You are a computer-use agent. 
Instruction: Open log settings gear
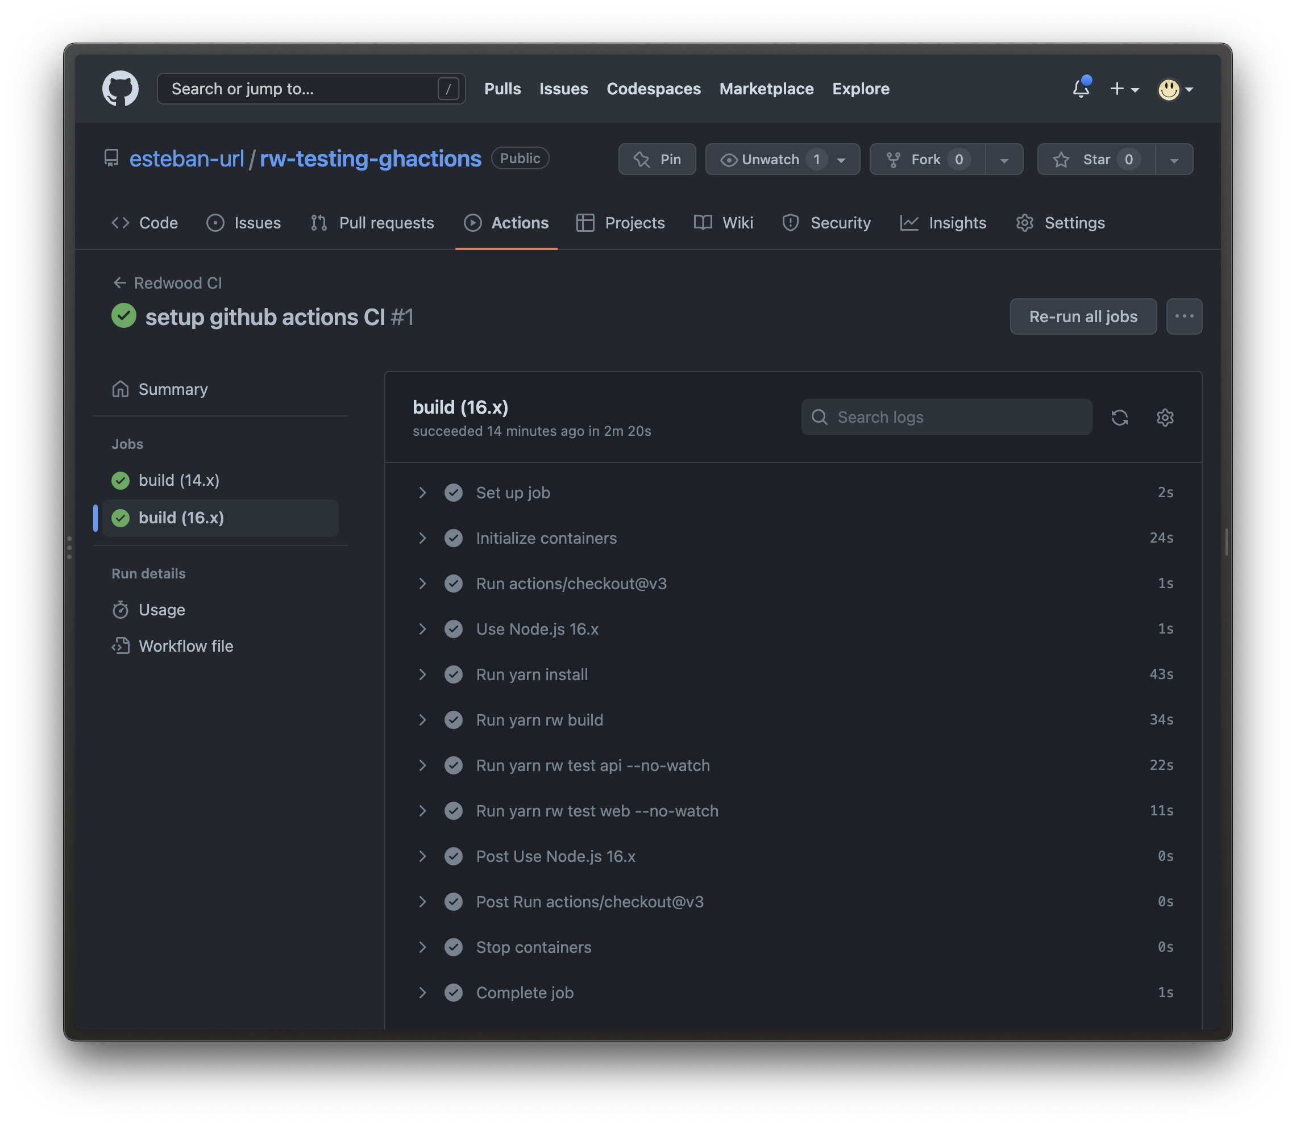coord(1165,418)
